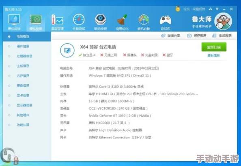Image resolution: width=241 pixels, height=166 pixels.
Task: Click the 复制信息 copy info link
Action: click(214, 55)
